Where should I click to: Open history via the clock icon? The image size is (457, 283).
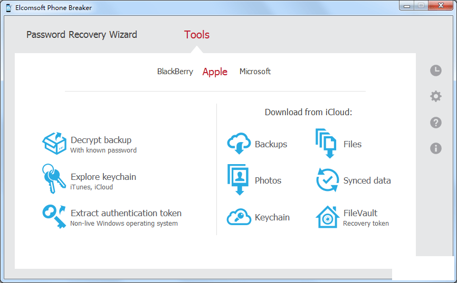tap(436, 70)
